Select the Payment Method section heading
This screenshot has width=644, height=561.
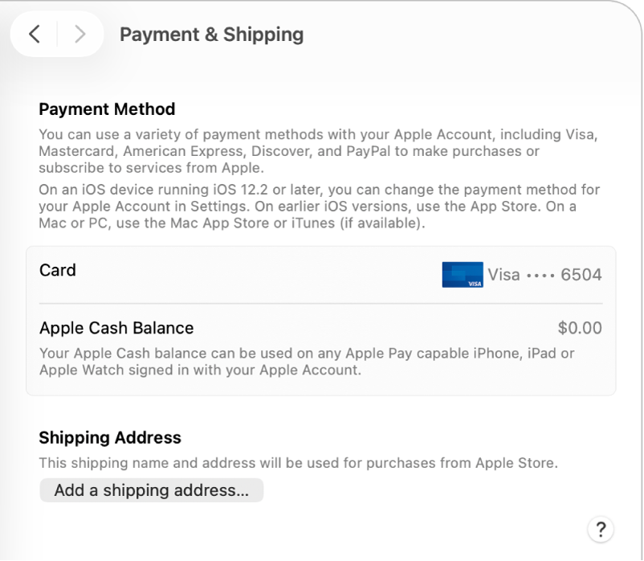(107, 109)
